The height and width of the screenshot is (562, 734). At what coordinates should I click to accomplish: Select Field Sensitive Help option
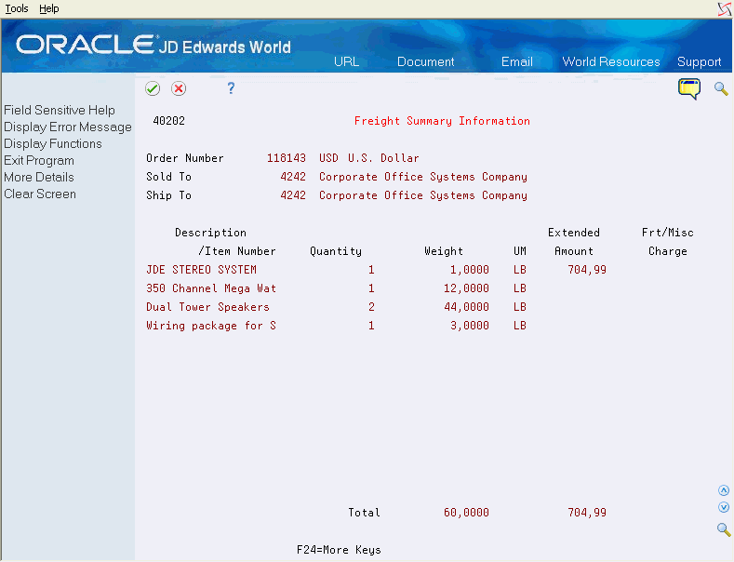(60, 110)
